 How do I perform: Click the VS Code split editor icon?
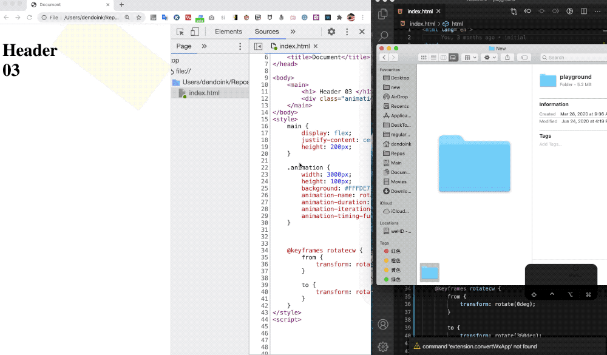point(584,11)
